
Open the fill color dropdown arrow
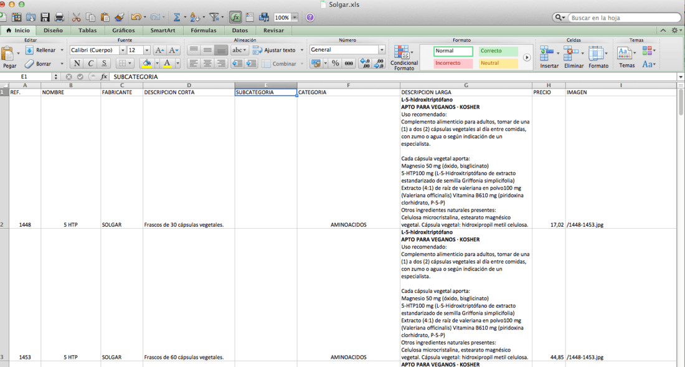pos(158,64)
